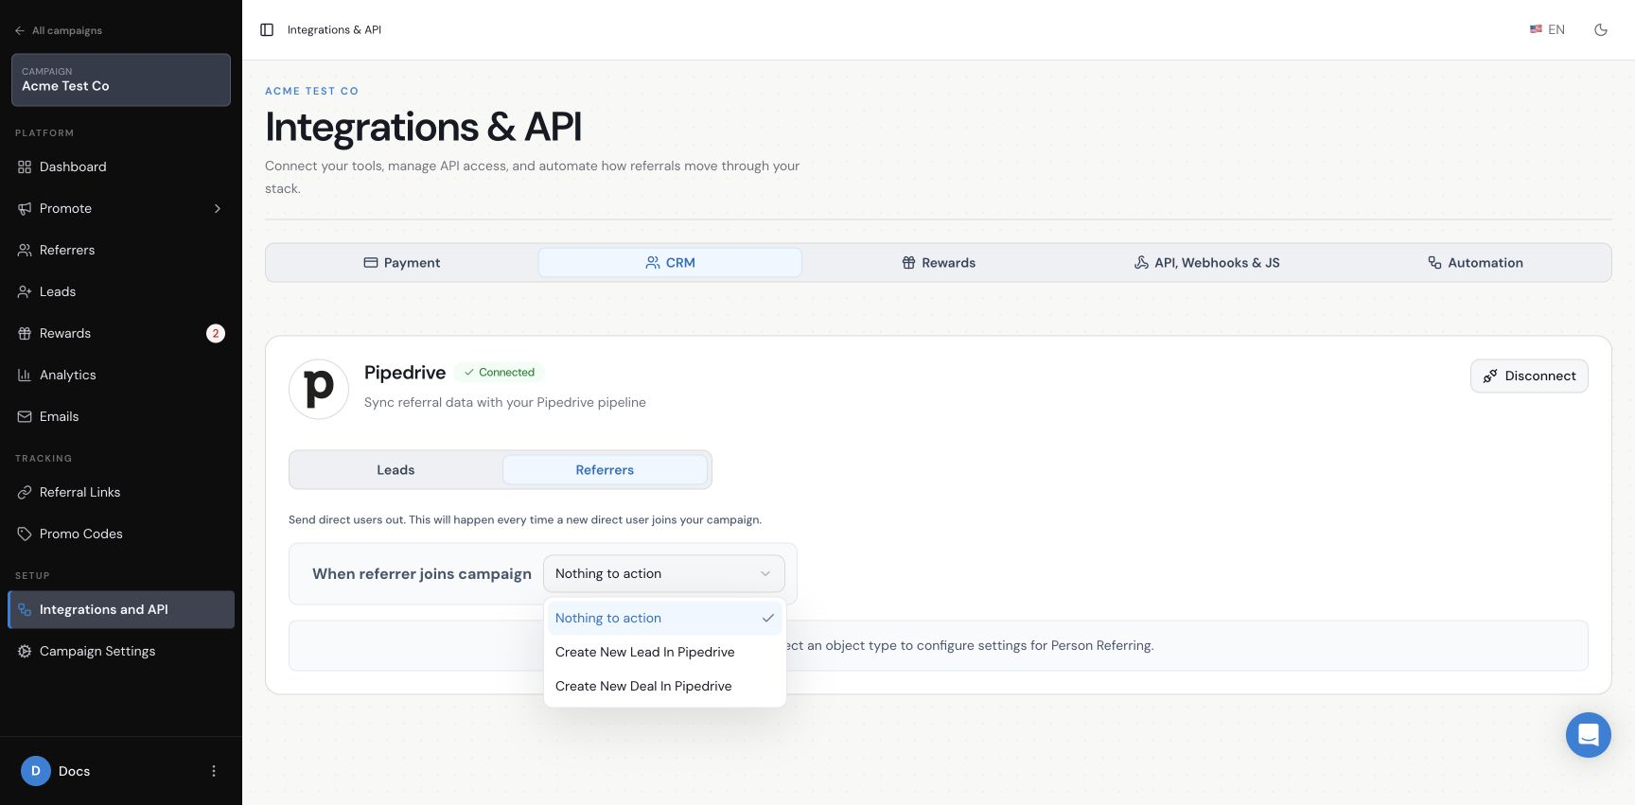1635x805 pixels.
Task: Switch to dark mode moon icon
Action: coord(1601,30)
